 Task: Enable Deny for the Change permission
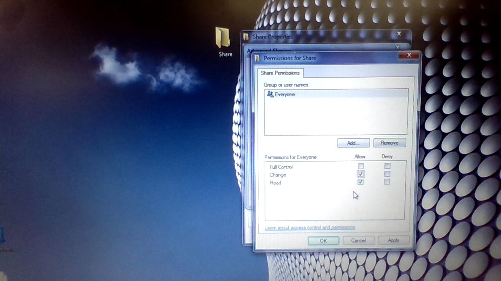[387, 174]
